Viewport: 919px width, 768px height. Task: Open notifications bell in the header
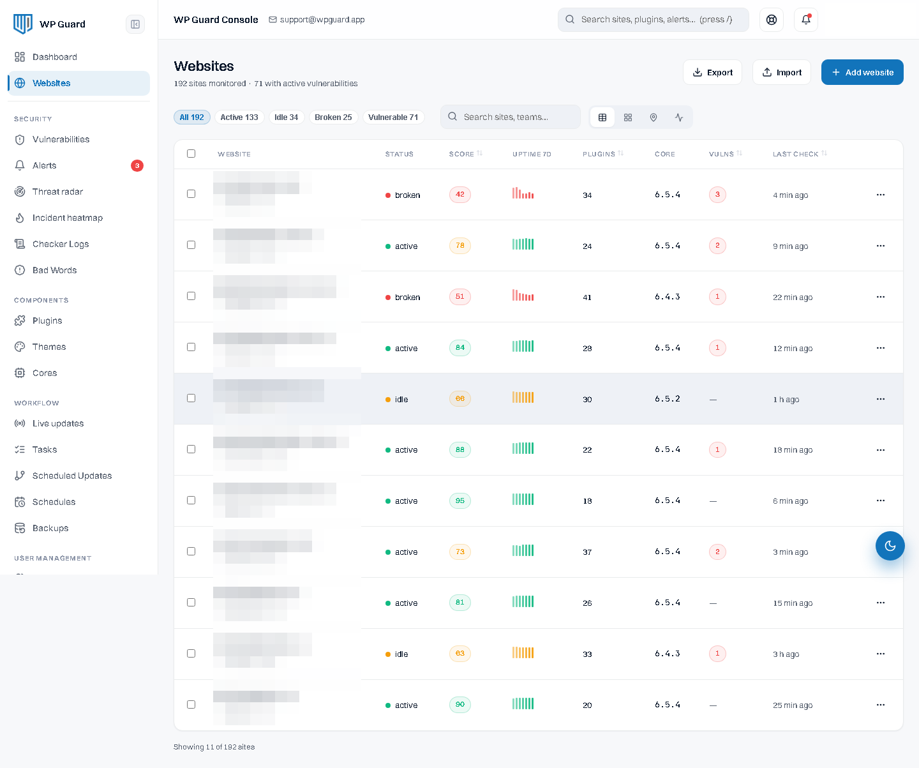(x=806, y=20)
